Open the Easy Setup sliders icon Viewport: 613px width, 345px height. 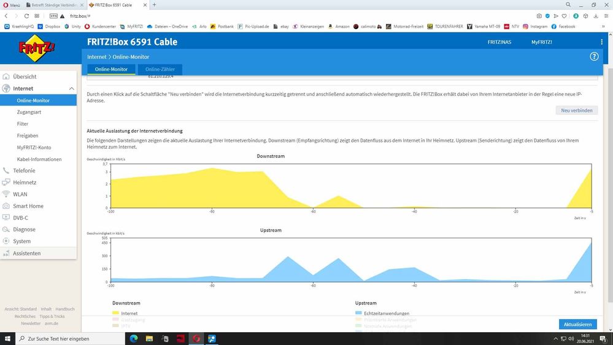click(606, 16)
